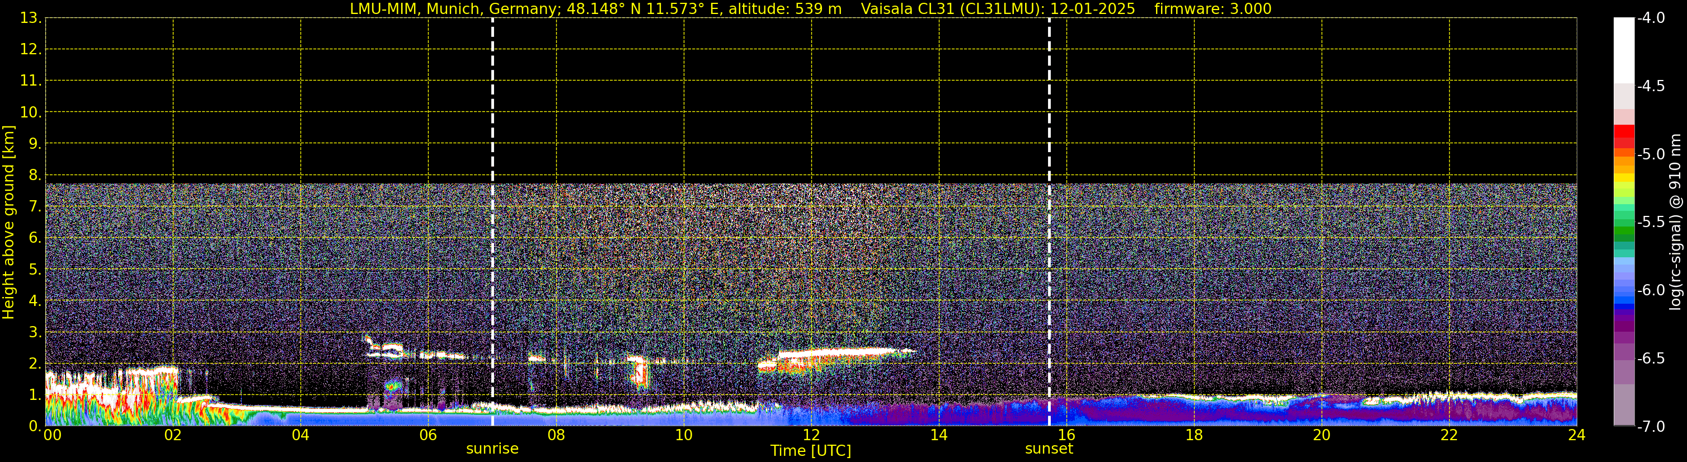1687x462 pixels.
Task: Click the "5." height axis tick label
Action: click(35, 269)
